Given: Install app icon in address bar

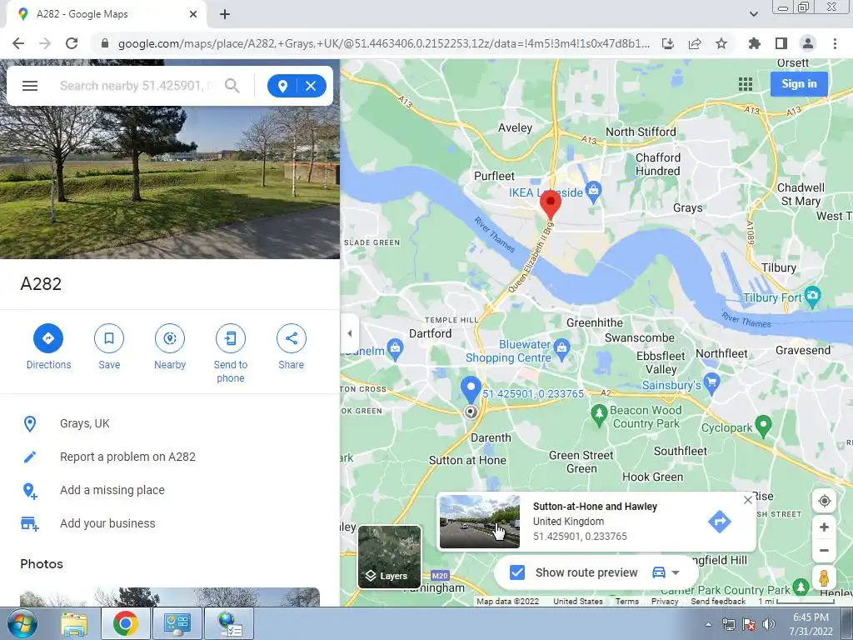Looking at the screenshot, I should [x=668, y=43].
